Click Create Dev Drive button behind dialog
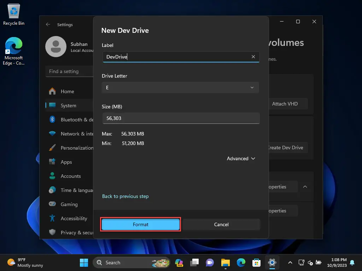This screenshot has width=362, height=271. click(x=288, y=148)
